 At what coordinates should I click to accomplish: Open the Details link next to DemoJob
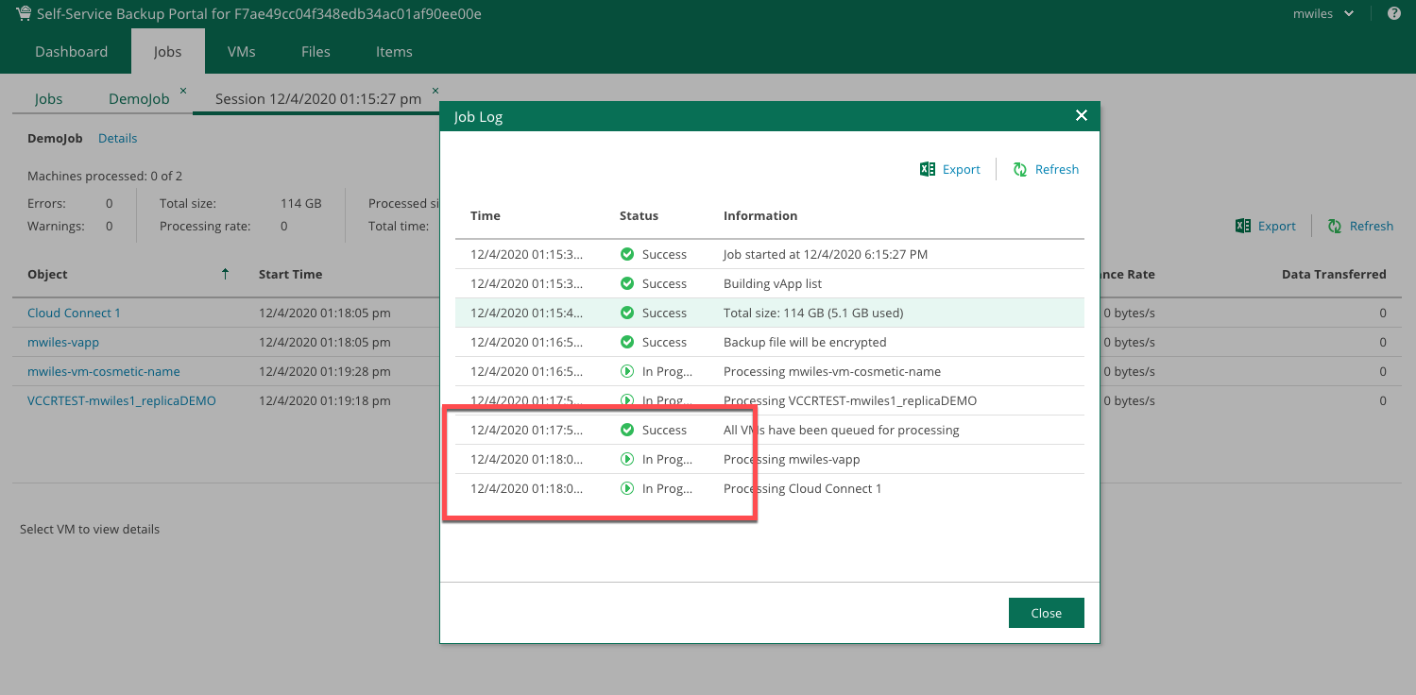118,138
